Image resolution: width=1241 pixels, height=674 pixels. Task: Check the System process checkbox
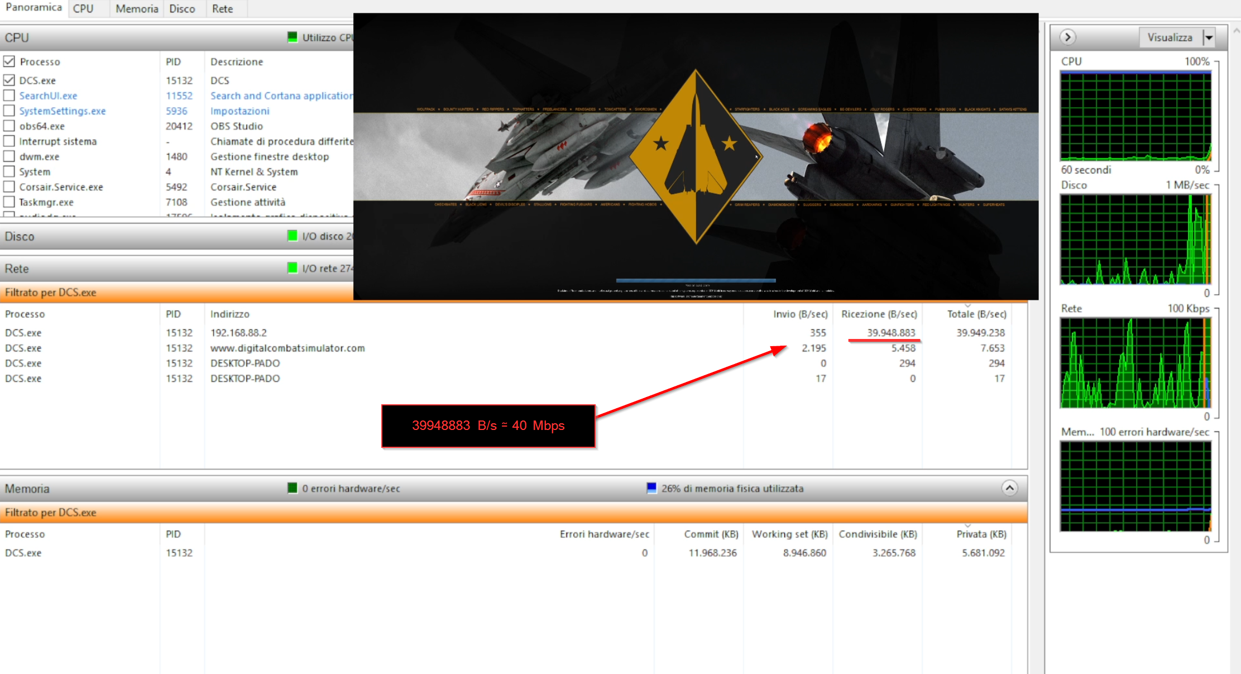(x=9, y=171)
